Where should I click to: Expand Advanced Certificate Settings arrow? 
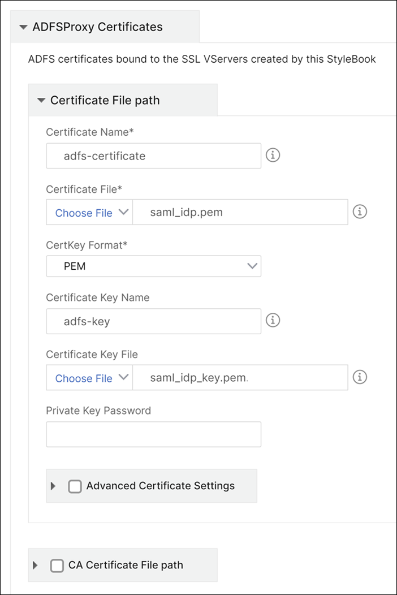(54, 486)
